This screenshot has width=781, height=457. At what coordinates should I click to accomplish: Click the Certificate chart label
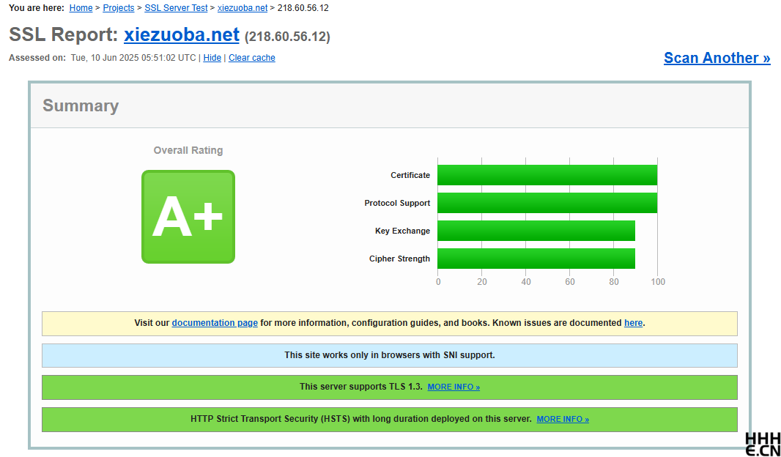410,175
